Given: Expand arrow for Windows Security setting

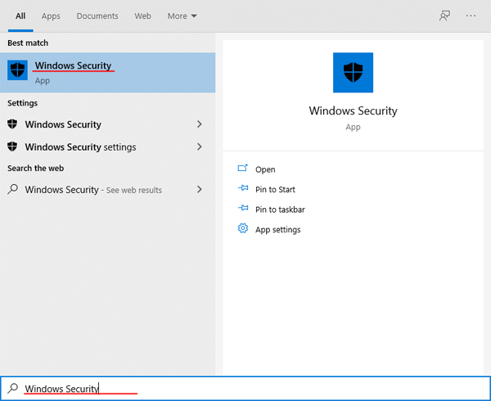Looking at the screenshot, I should pyautogui.click(x=199, y=124).
